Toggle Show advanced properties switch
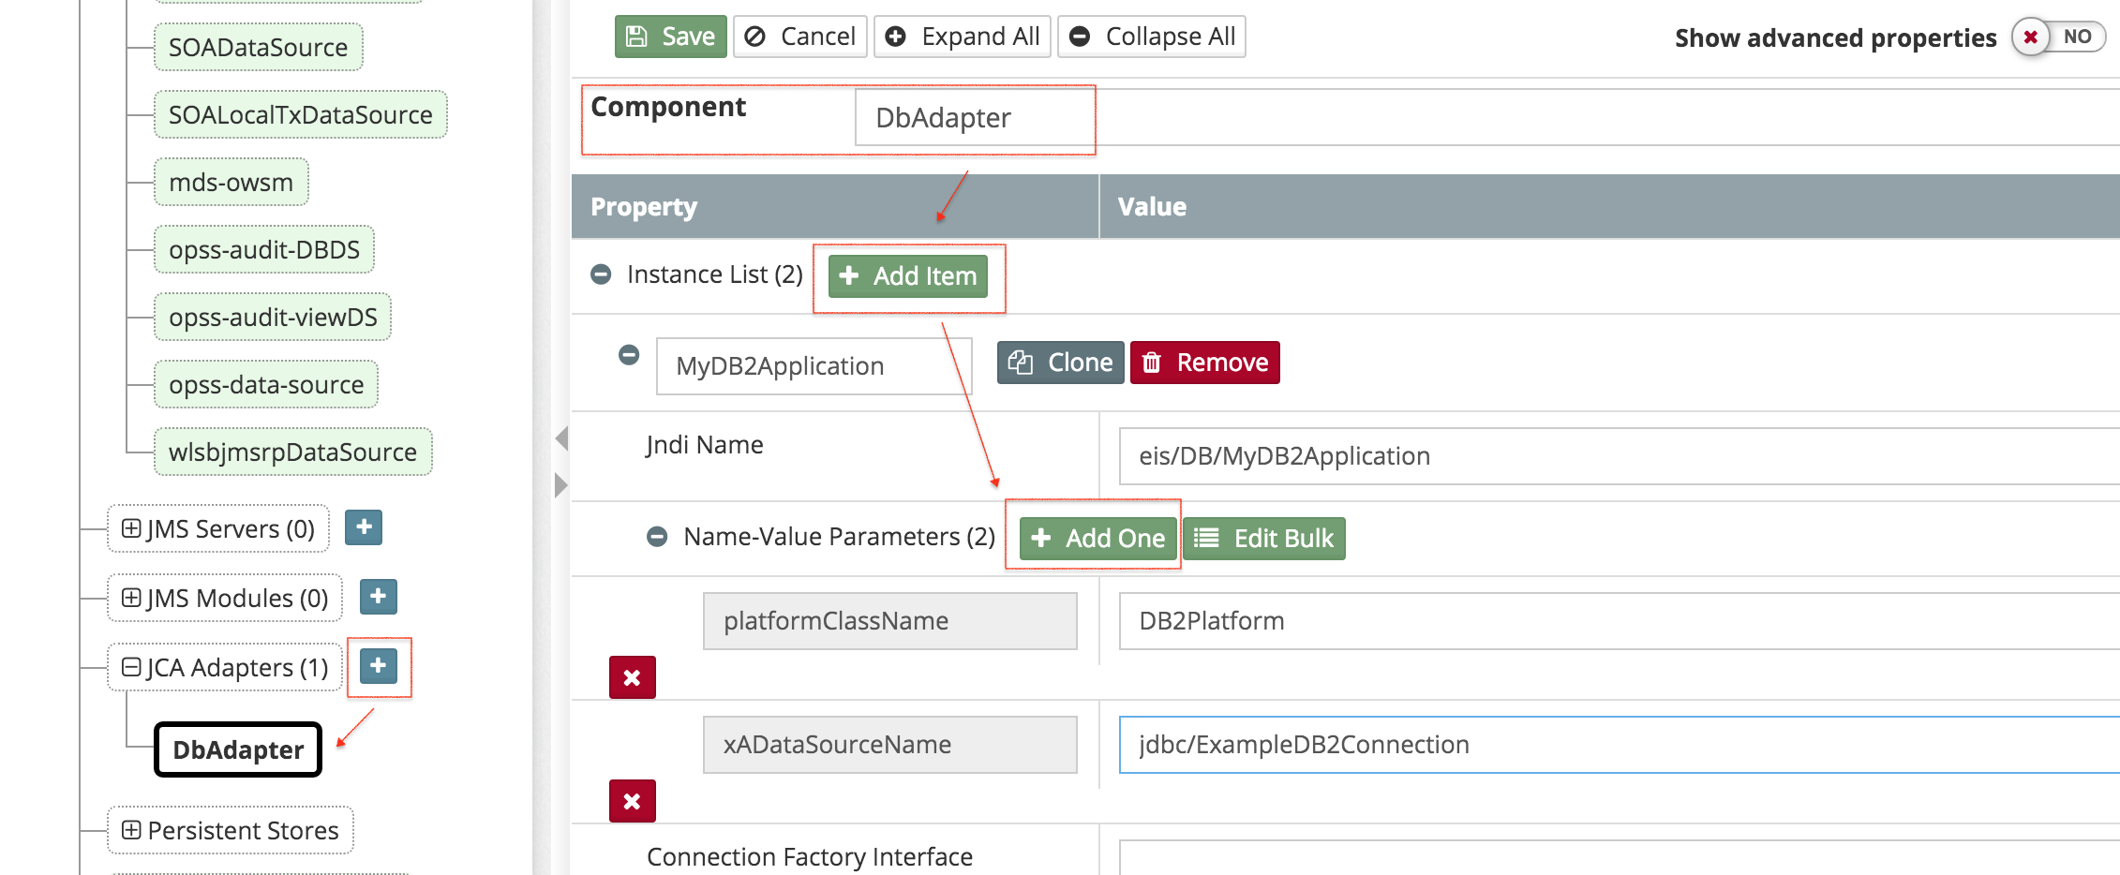The image size is (2120, 875). (2057, 37)
